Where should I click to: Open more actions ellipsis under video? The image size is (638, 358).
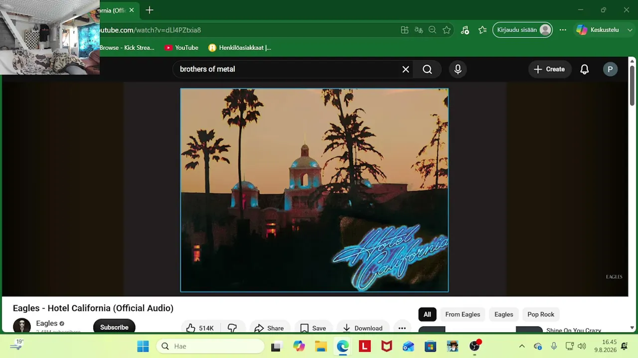(x=402, y=328)
